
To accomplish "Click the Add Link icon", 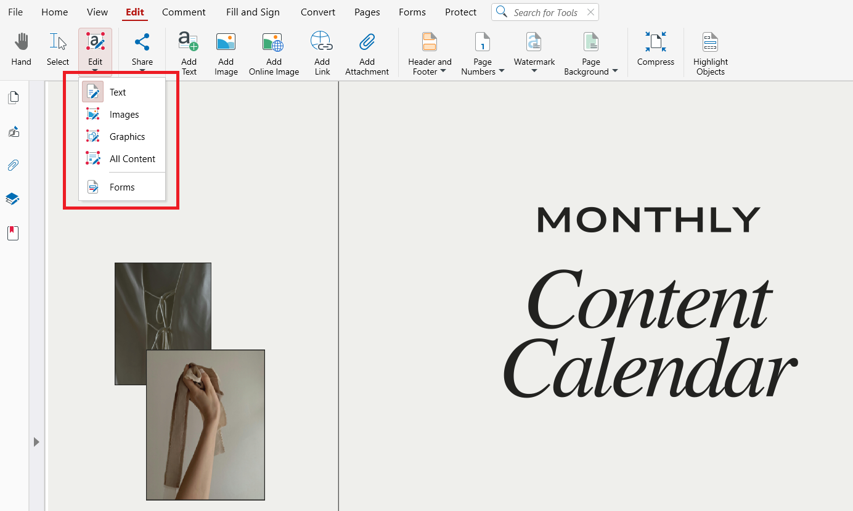I will (322, 43).
